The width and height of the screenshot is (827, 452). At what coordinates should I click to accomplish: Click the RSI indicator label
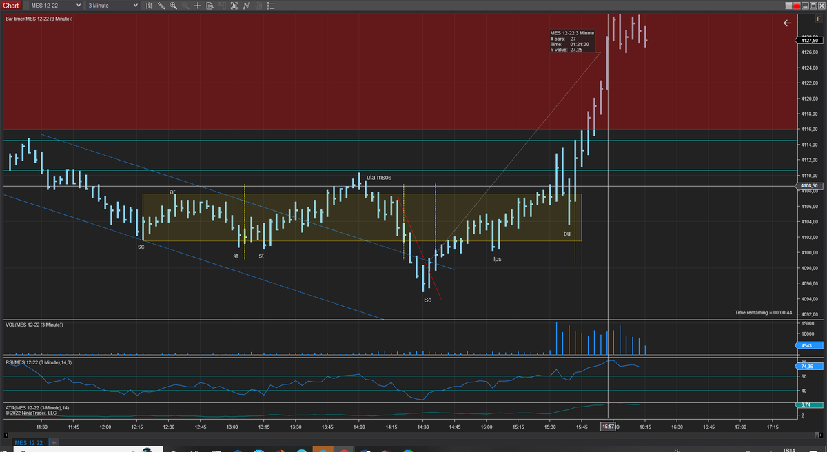pyautogui.click(x=38, y=362)
